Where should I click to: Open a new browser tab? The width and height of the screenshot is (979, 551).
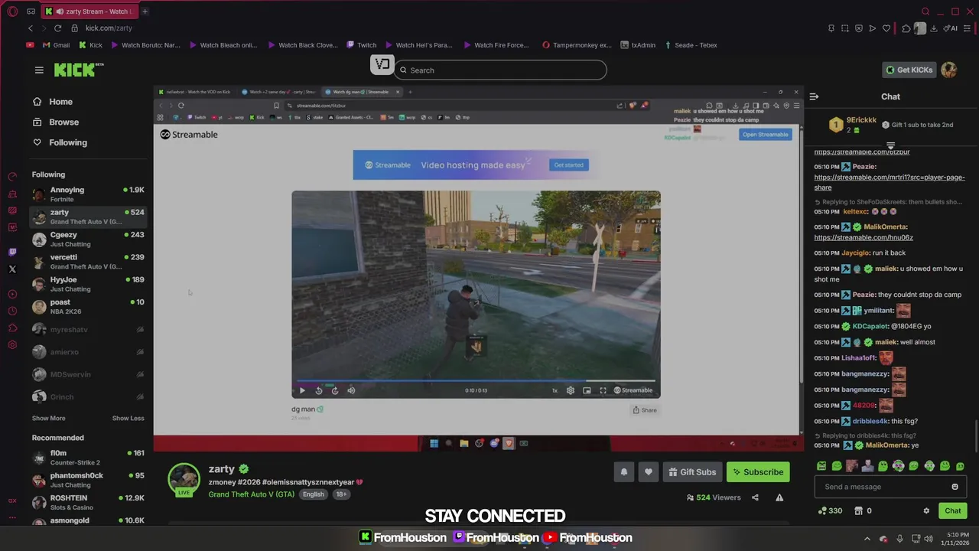[x=145, y=11]
